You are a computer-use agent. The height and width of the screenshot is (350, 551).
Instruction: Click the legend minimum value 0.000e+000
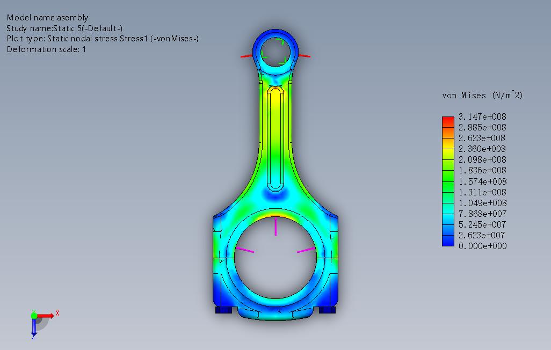pos(482,246)
